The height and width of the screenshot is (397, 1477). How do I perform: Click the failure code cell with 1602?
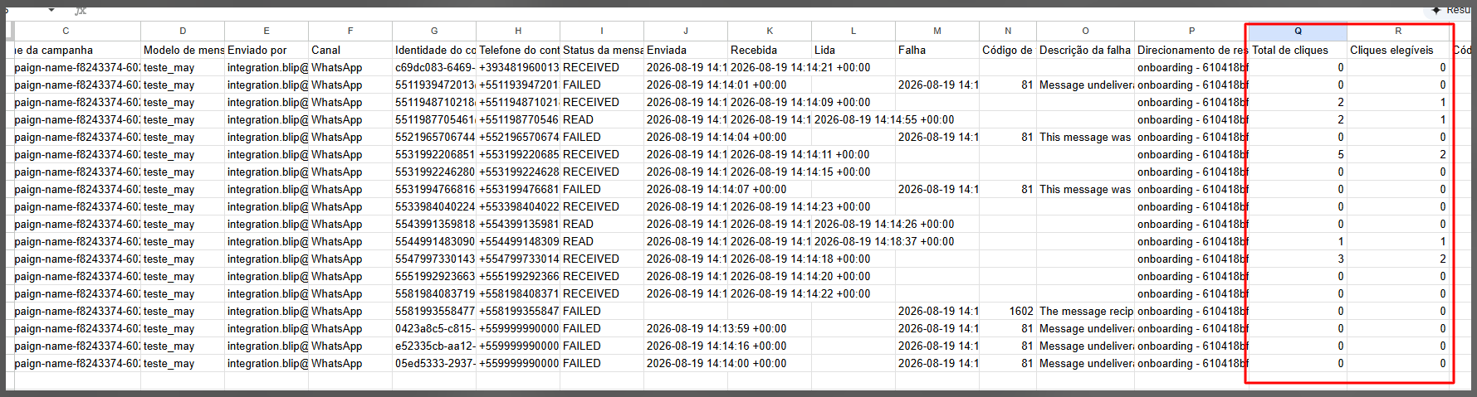[x=1008, y=311]
